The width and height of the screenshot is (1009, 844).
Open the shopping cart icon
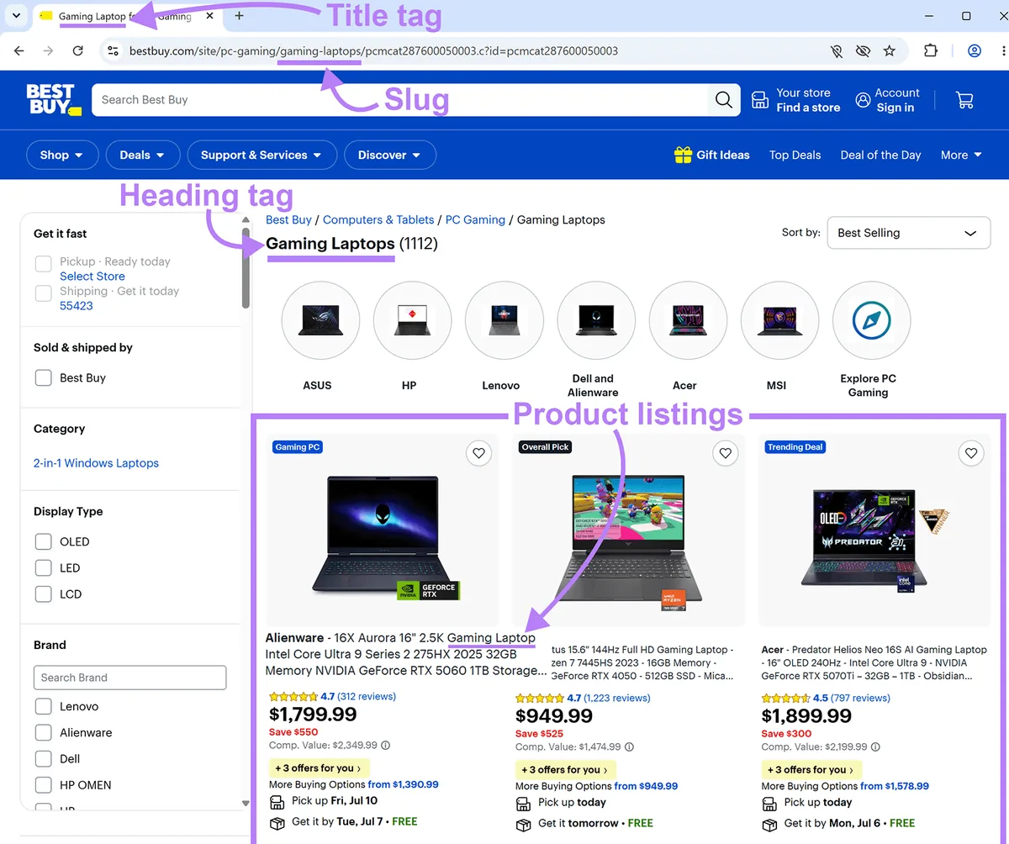click(964, 100)
